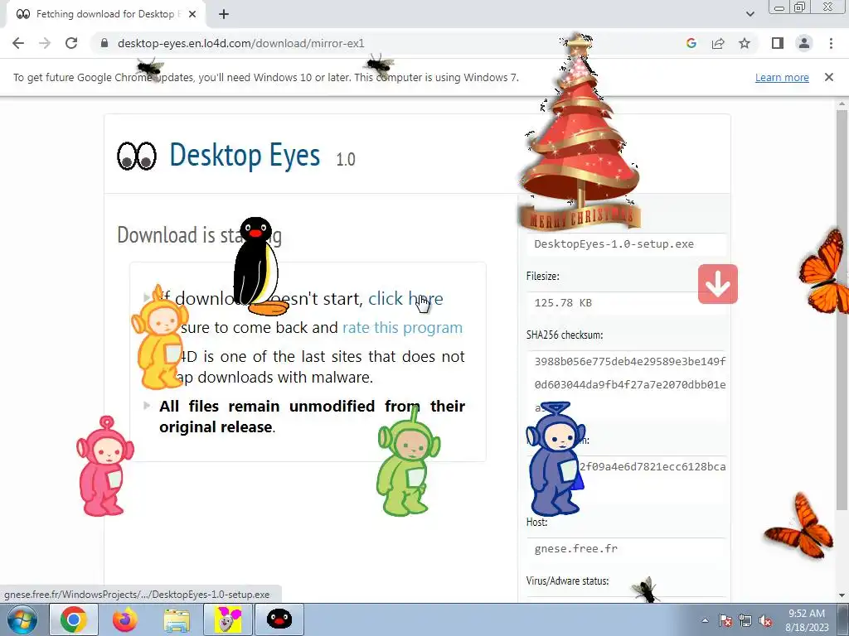
Task: Open the Pingu taskbar app
Action: pos(279,619)
